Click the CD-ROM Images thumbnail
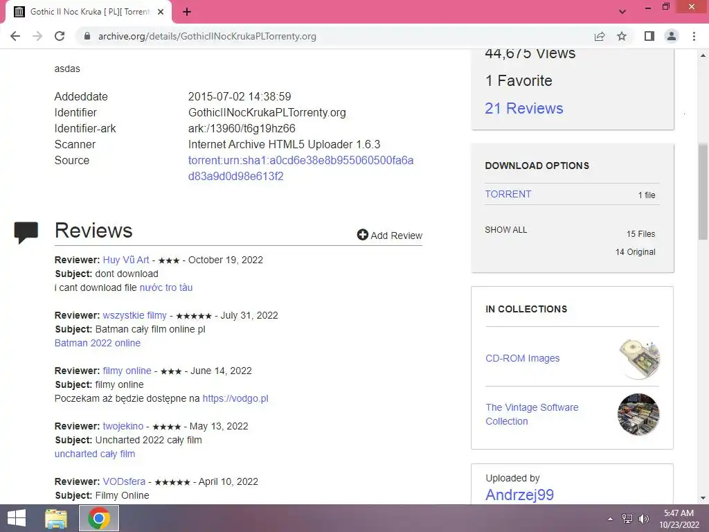The image size is (709, 532). 638,359
